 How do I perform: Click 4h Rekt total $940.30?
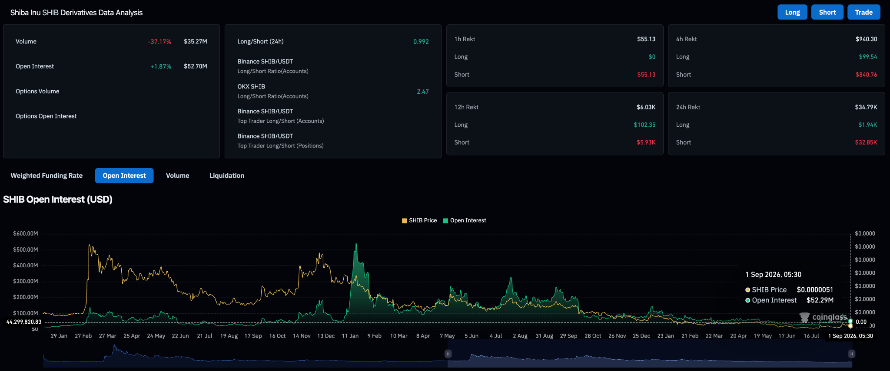[866, 39]
